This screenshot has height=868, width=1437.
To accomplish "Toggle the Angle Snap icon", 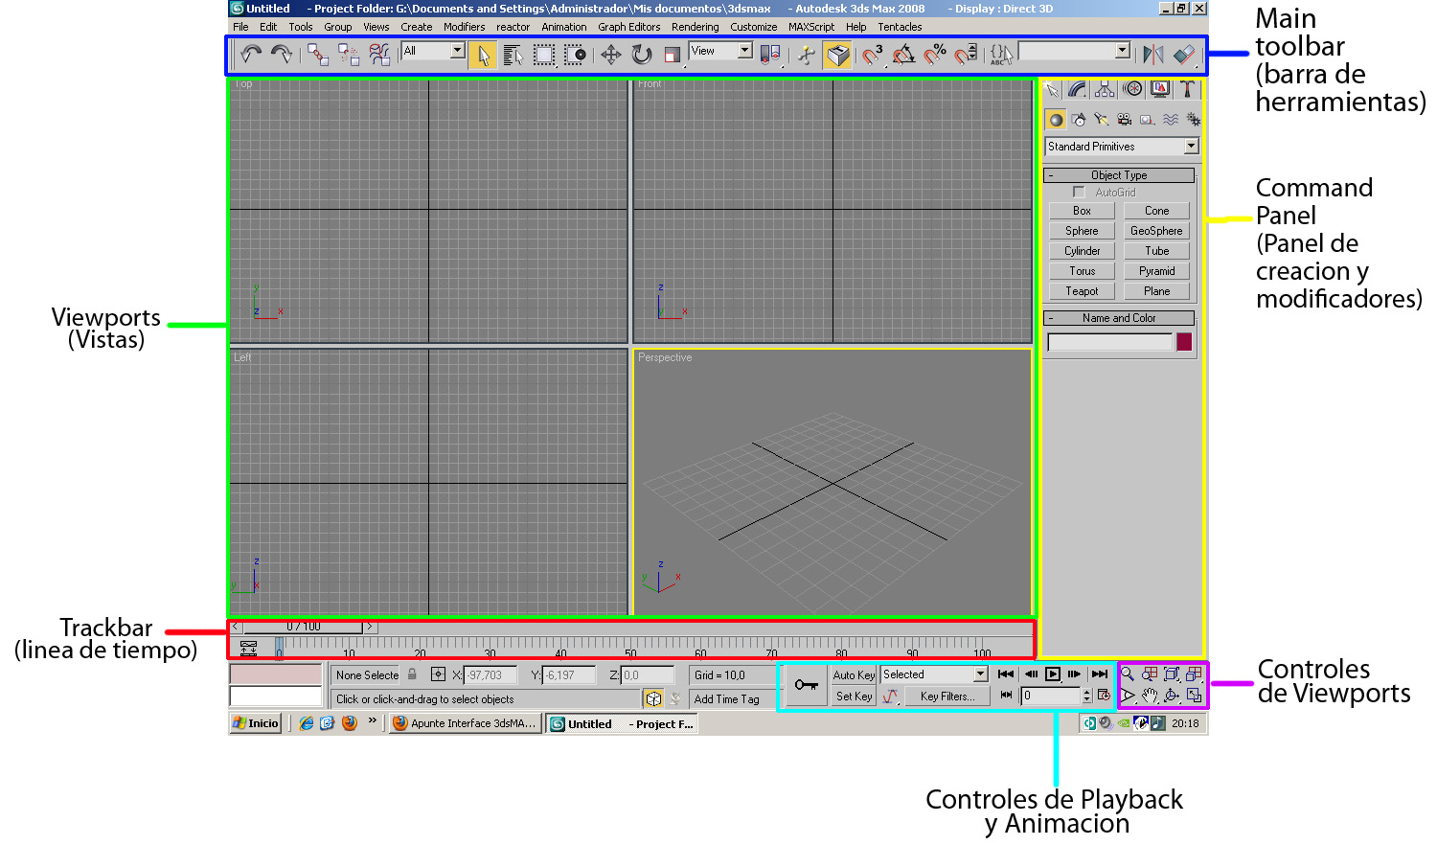I will pos(903,56).
